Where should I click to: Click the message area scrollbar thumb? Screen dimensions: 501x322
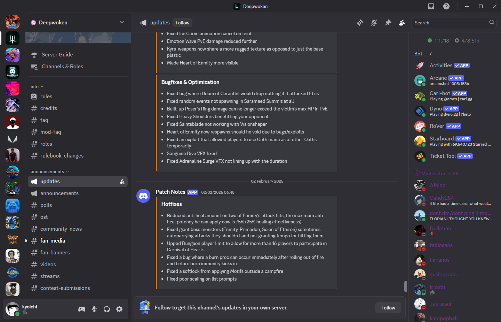point(406,286)
